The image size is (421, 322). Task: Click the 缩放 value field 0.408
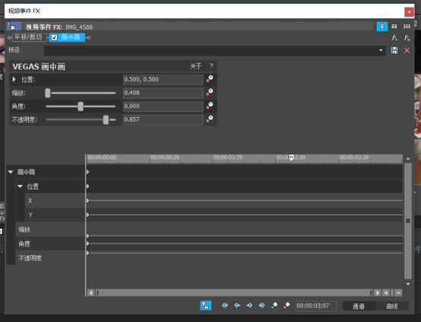pyautogui.click(x=163, y=93)
